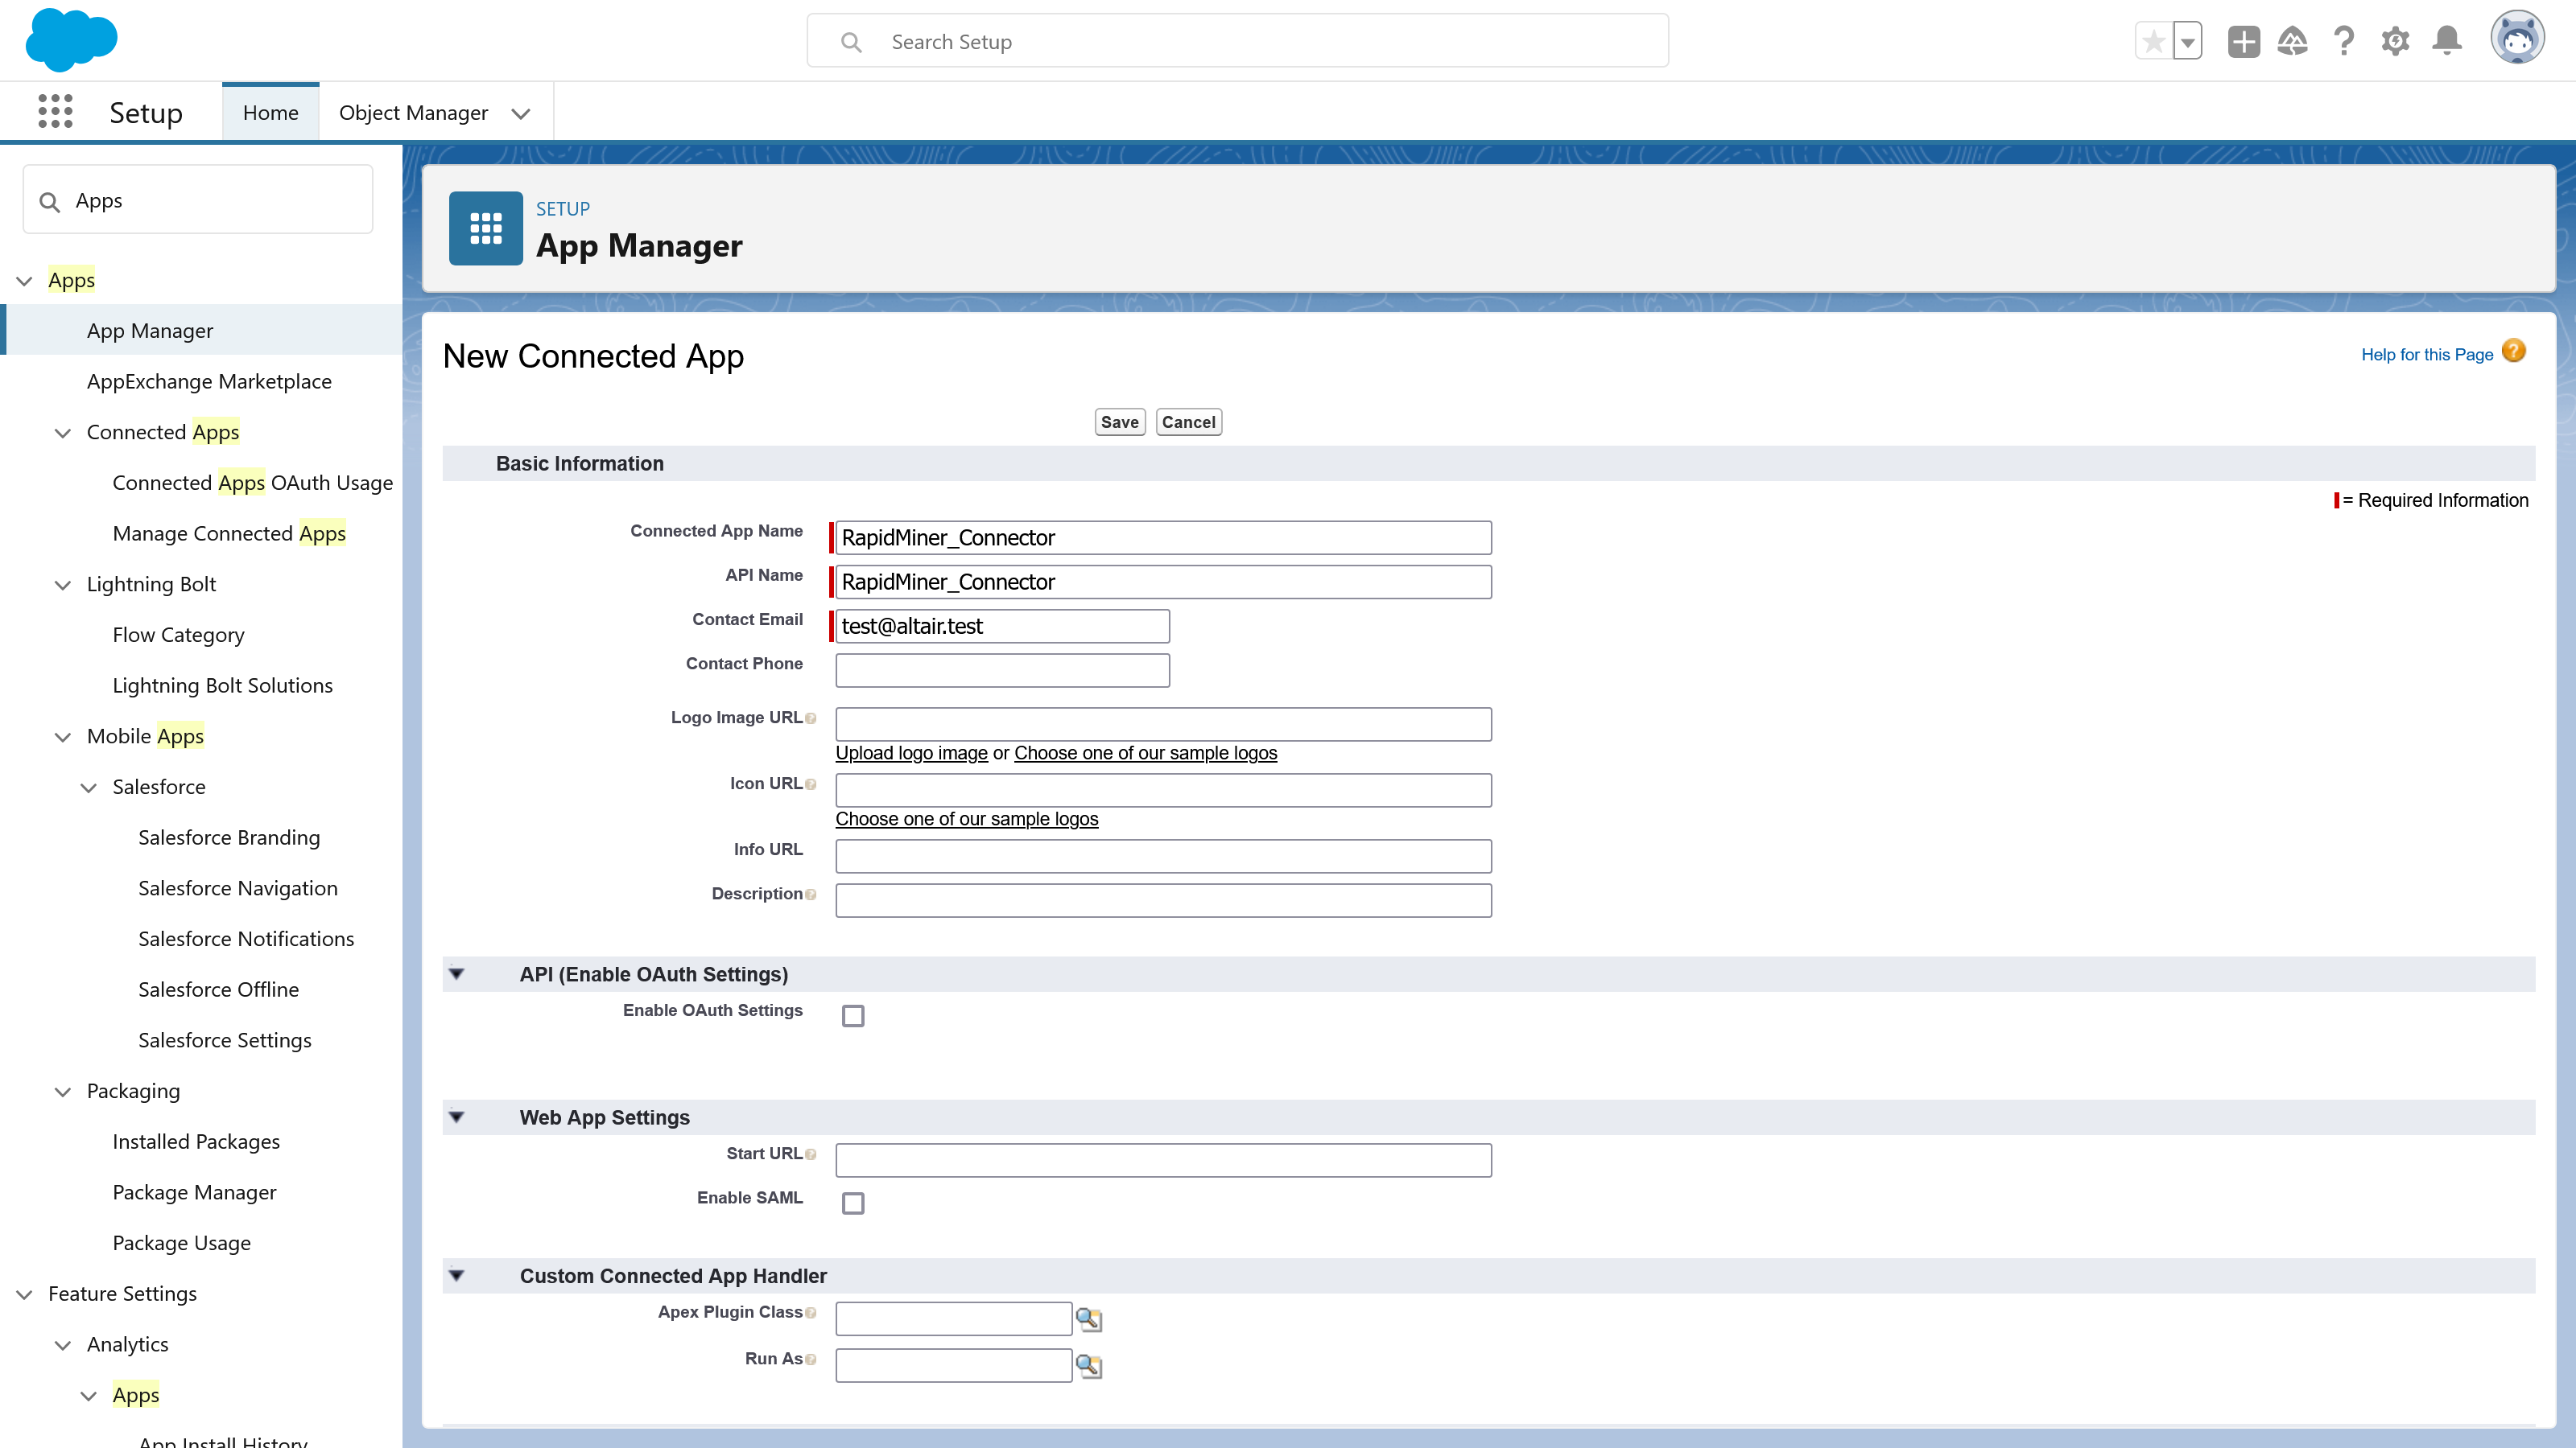Click the Salesforce cloud logo
Viewport: 2576px width, 1448px height.
pos(71,40)
